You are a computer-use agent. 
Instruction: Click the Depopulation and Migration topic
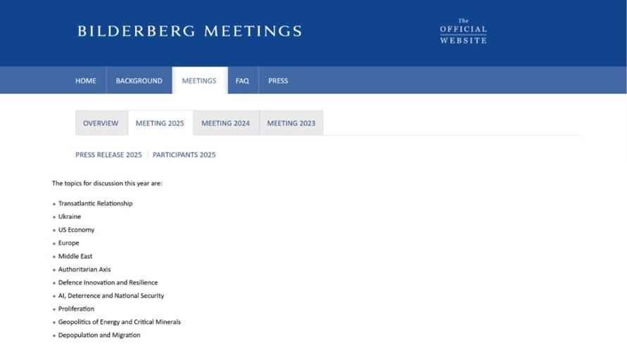click(99, 336)
